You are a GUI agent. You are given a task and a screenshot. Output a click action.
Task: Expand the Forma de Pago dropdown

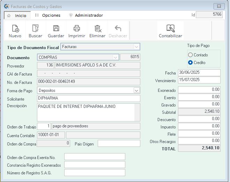tap(136, 90)
